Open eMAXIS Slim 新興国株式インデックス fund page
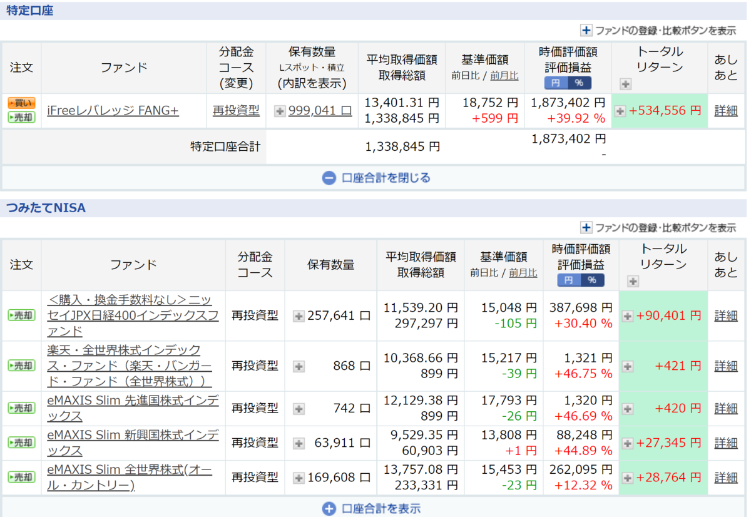Viewport: 751px width, 517px height. (x=133, y=443)
